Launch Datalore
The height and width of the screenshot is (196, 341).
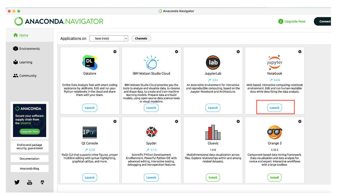[89, 108]
